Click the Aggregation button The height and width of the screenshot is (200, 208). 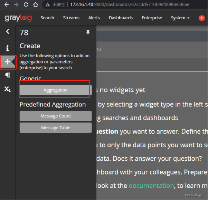(56, 90)
